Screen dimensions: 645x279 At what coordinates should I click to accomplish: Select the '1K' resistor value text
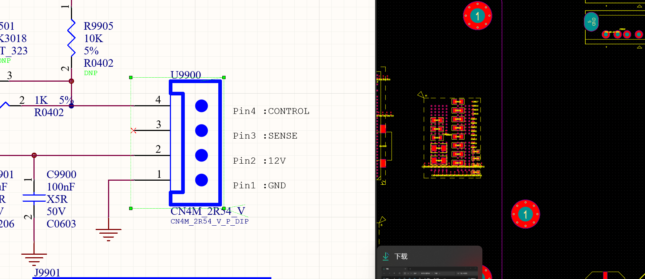41,100
